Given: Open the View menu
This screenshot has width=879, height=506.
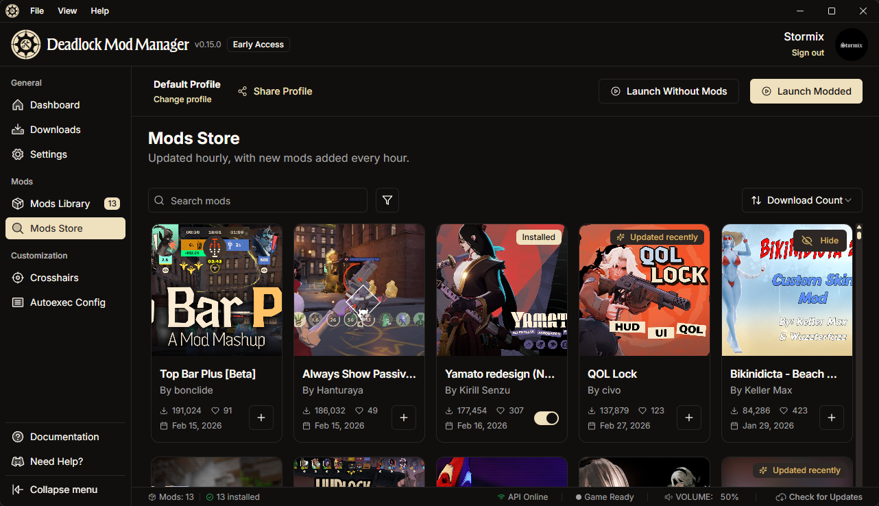Looking at the screenshot, I should pos(67,10).
